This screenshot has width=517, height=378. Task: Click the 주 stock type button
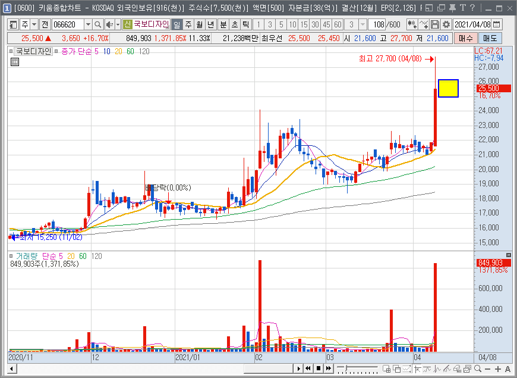(x=25, y=24)
